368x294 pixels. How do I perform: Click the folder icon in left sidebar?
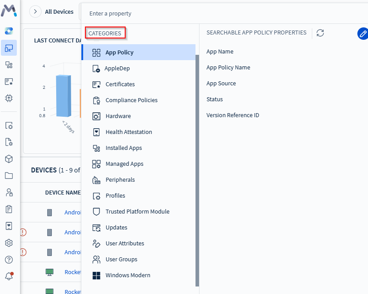9,176
